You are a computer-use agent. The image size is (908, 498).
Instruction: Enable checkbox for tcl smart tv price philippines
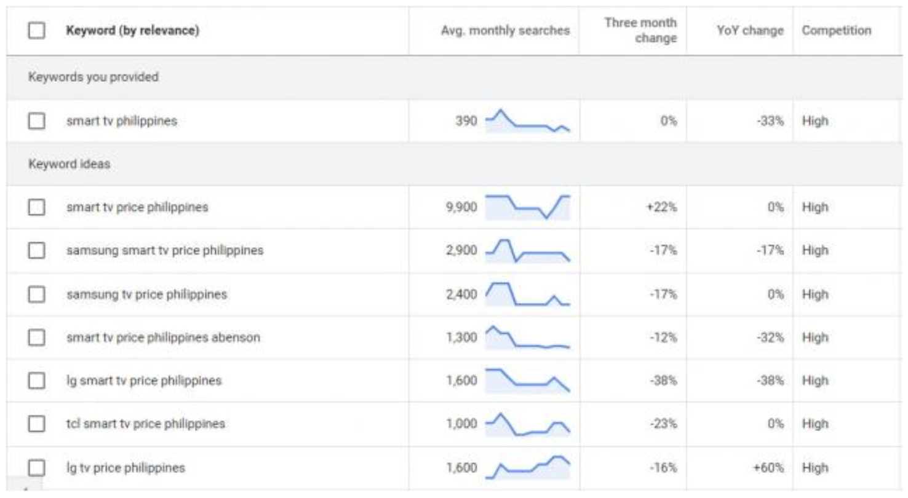pyautogui.click(x=37, y=424)
